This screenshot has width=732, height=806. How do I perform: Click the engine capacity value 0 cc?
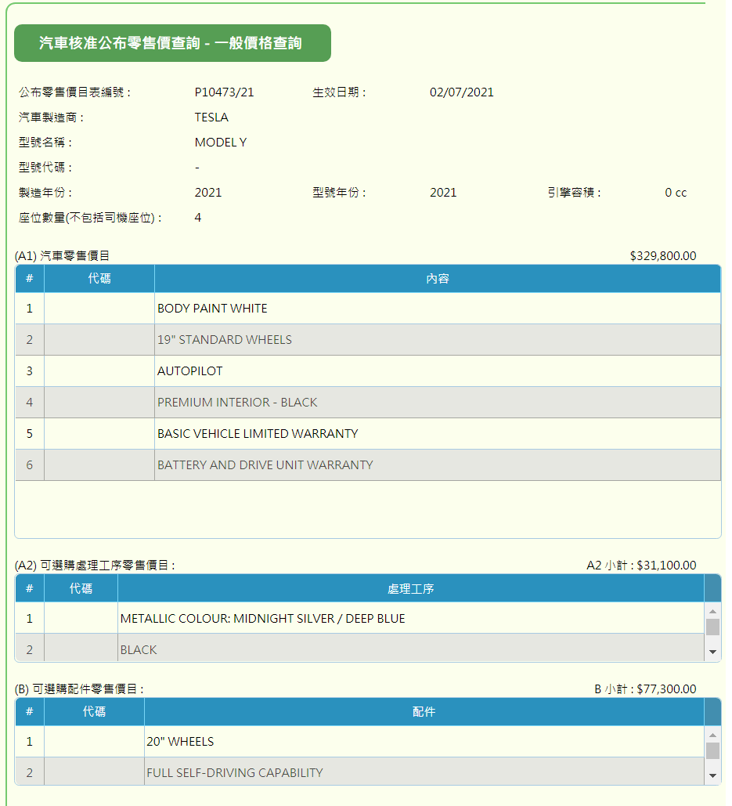(x=676, y=193)
